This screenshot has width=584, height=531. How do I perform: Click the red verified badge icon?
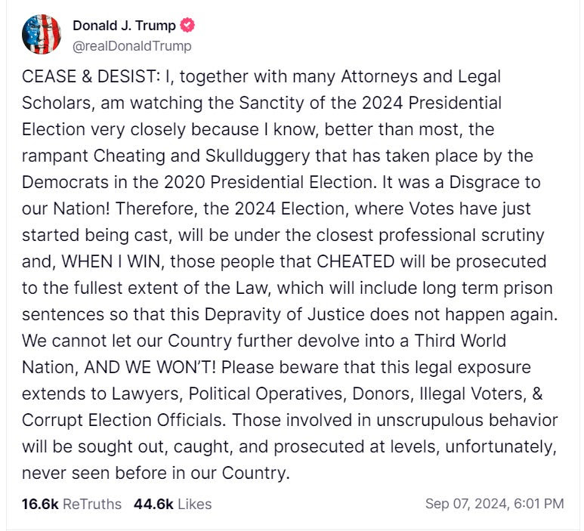(187, 25)
